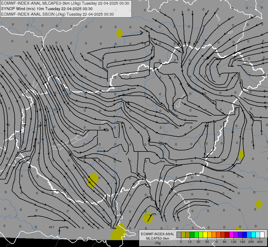This screenshot has height=247, width=268.
Task: Select the yellow-green legend swatch
Action: pos(201,235)
